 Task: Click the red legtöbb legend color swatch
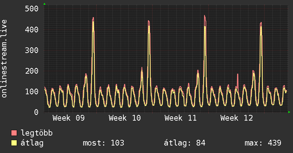[x=14, y=133]
